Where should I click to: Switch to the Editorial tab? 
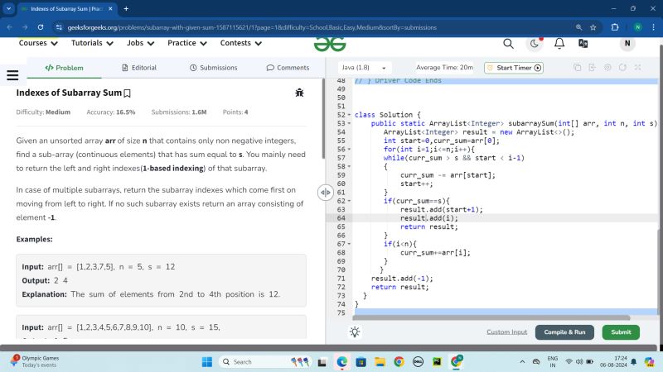point(139,68)
